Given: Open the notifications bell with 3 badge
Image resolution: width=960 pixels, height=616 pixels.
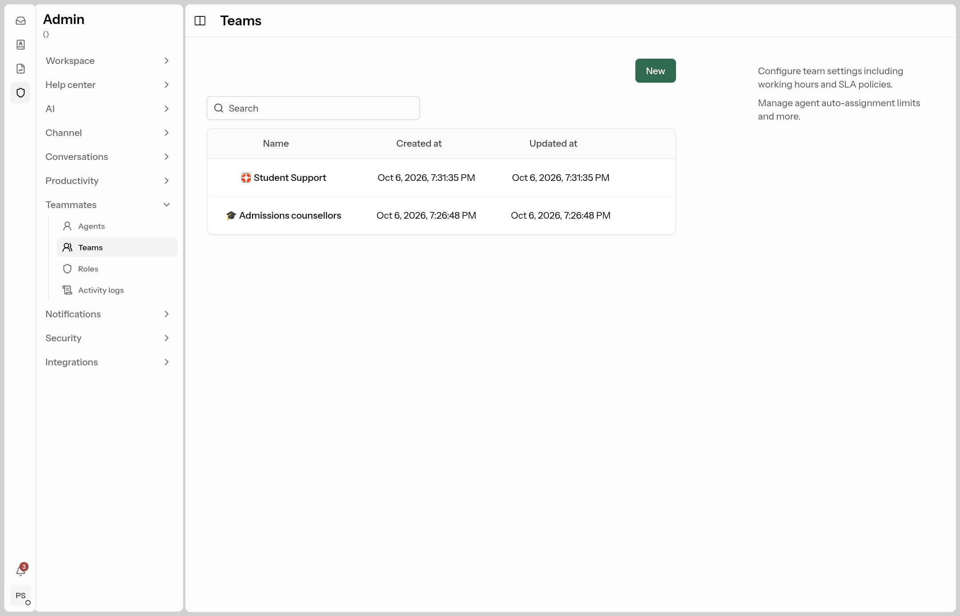Looking at the screenshot, I should [x=21, y=570].
